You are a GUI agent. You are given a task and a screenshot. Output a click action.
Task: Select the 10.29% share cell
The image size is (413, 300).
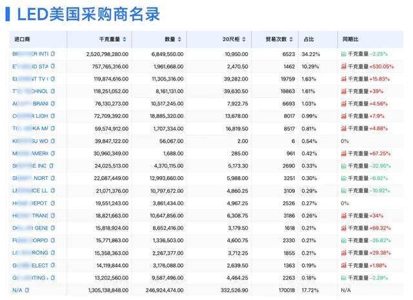pos(310,66)
